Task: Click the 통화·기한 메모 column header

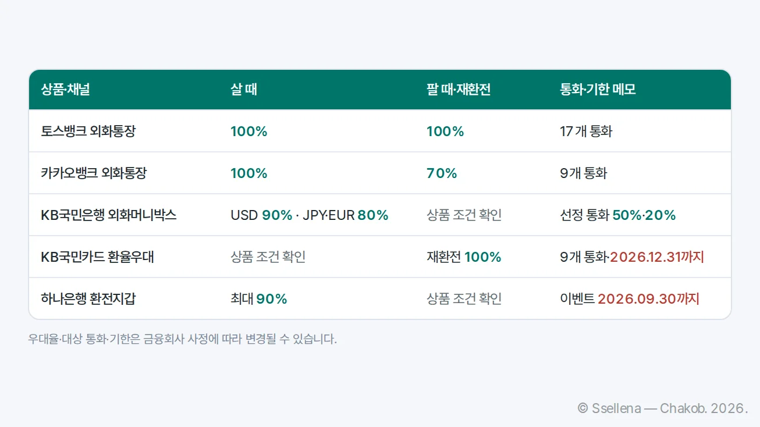Action: pyautogui.click(x=598, y=90)
